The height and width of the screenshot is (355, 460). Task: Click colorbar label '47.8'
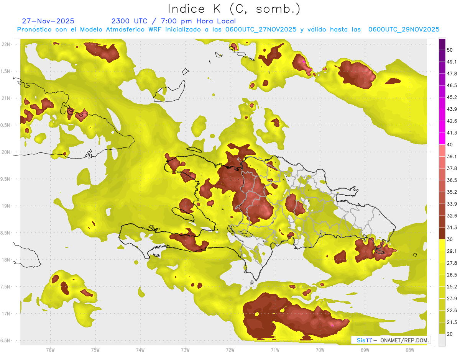(x=452, y=74)
